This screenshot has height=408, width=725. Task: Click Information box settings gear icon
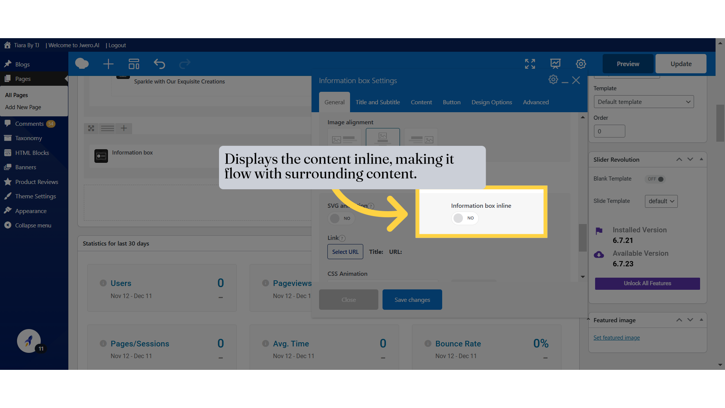(553, 80)
